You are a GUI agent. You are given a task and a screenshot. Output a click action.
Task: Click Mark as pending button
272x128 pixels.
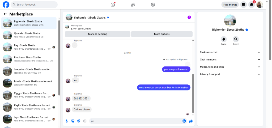click(x=98, y=34)
